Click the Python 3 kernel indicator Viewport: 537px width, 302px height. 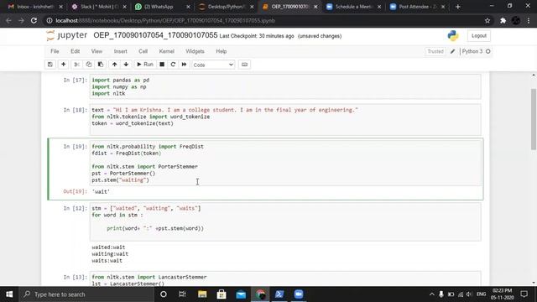click(476, 51)
